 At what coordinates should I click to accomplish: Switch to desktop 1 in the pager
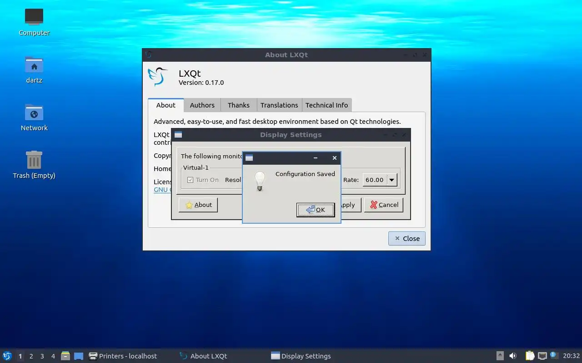[20, 356]
